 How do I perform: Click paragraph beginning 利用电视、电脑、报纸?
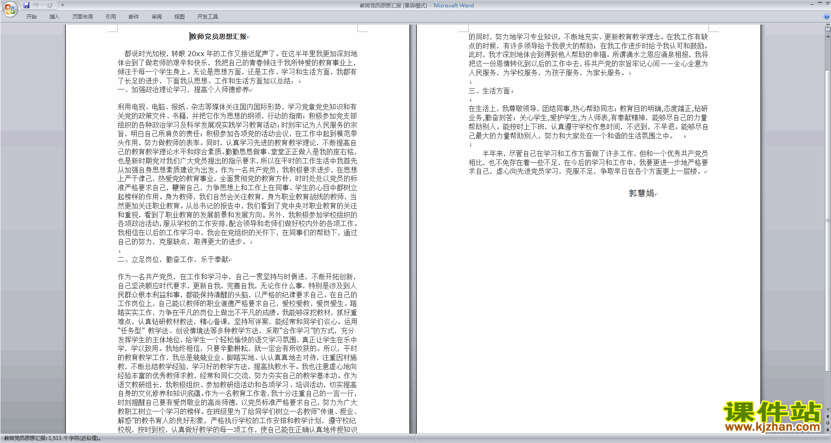tap(238, 174)
